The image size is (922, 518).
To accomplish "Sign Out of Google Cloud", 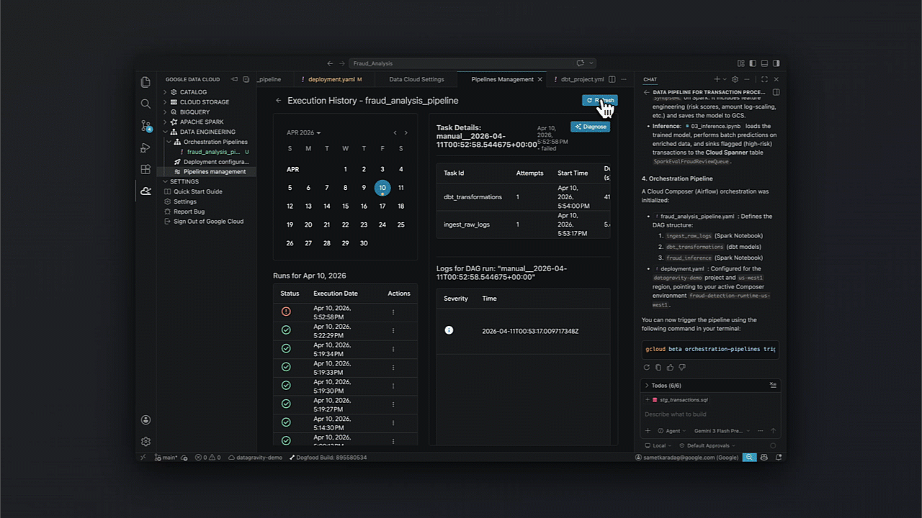I will click(x=208, y=222).
